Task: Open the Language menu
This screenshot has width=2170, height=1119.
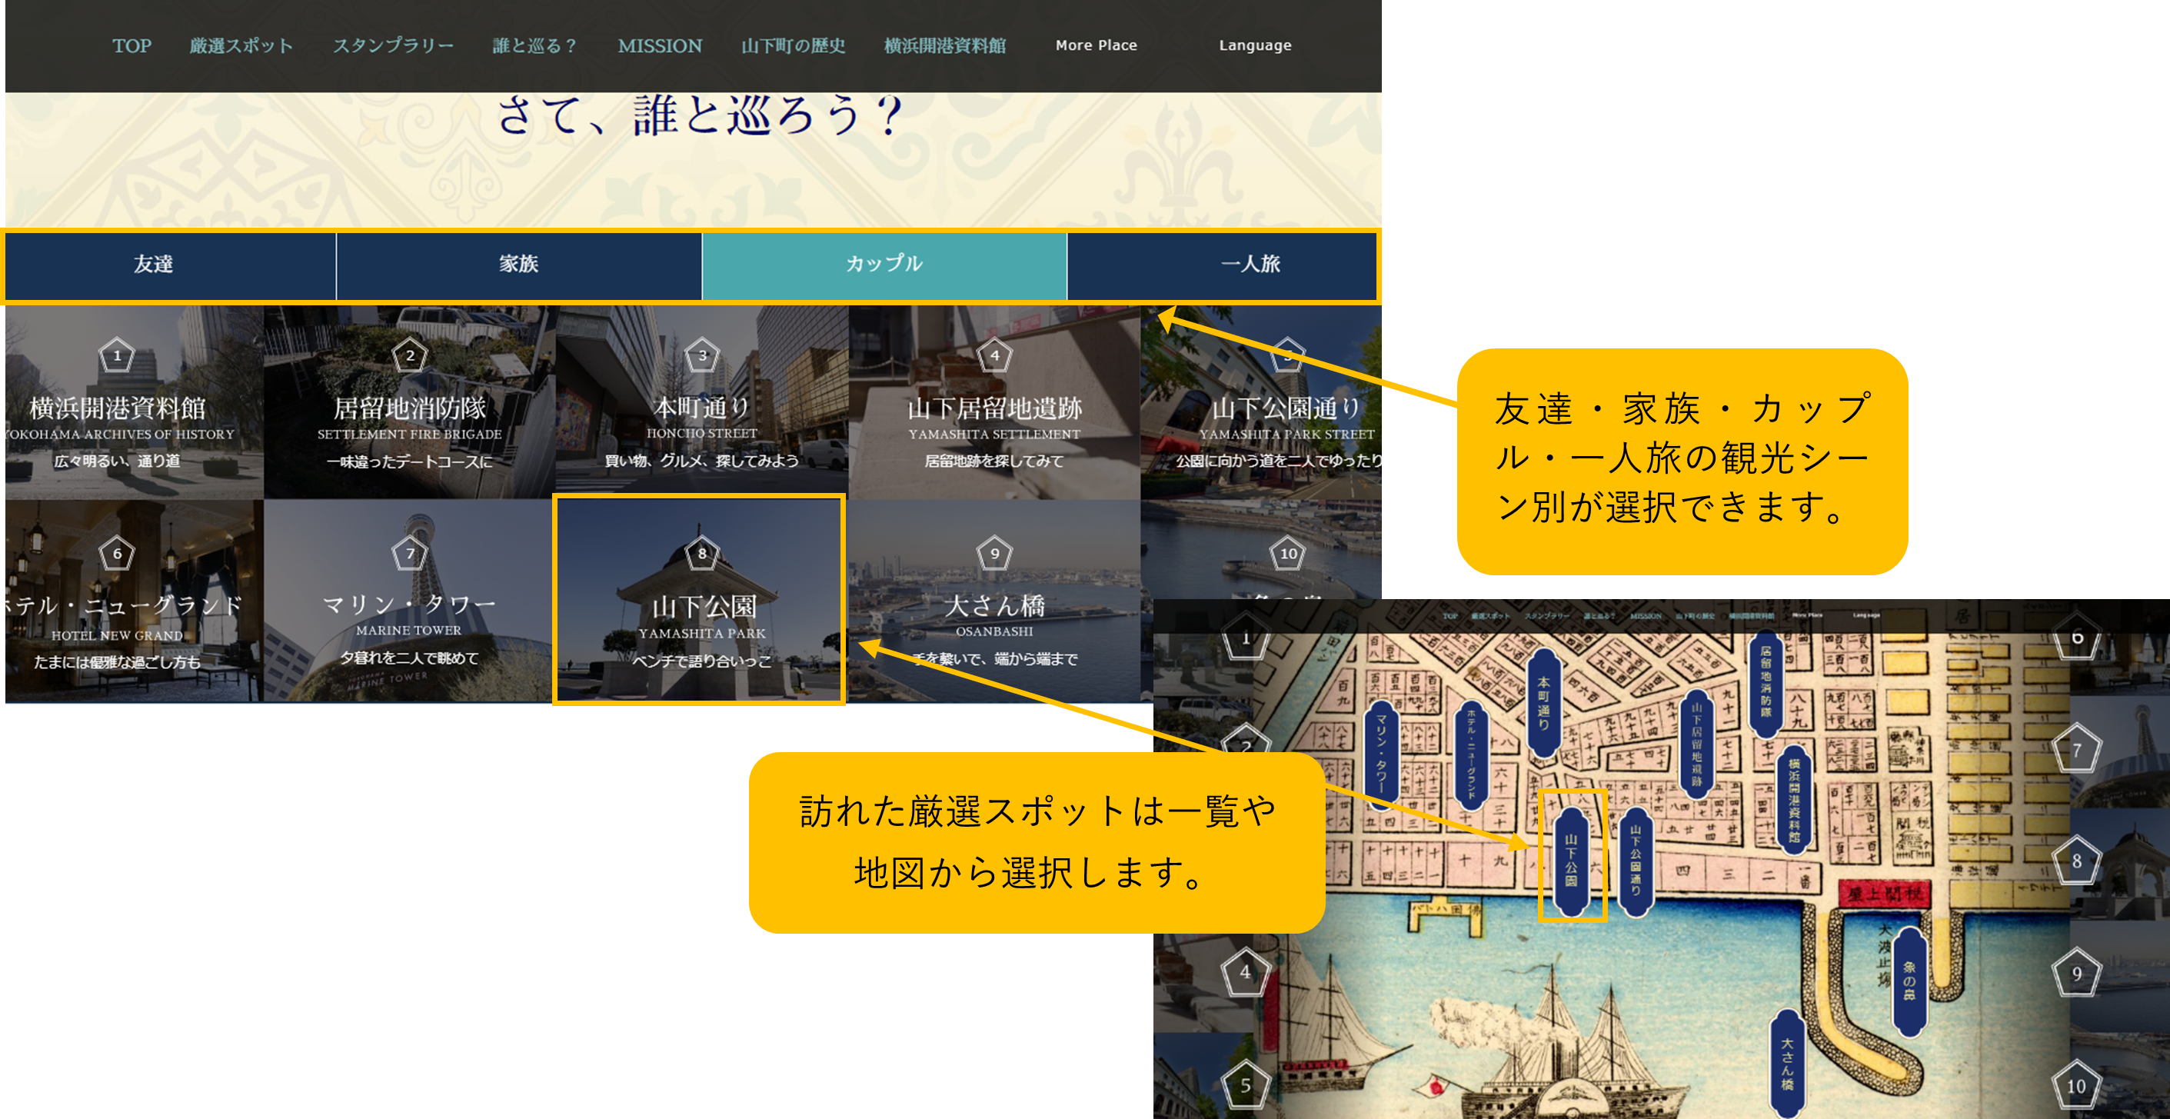Action: point(1254,45)
